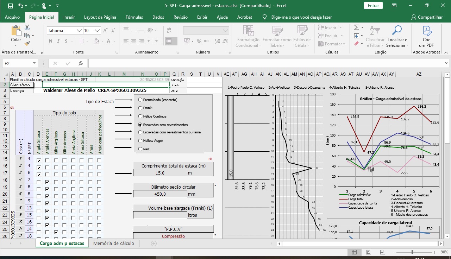Open the Tahoma font name dropdown

79,31
